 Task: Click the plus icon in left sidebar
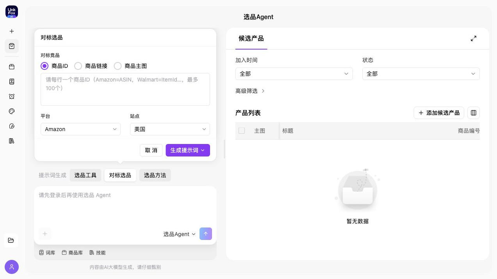(12, 31)
